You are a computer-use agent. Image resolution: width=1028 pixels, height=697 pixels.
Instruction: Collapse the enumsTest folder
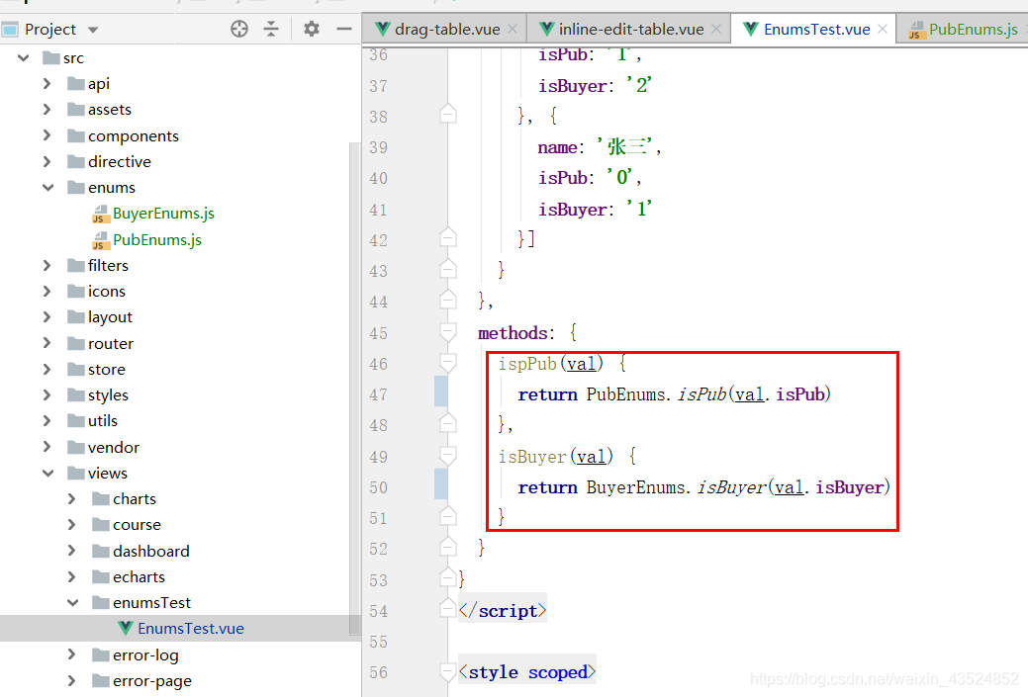(73, 603)
